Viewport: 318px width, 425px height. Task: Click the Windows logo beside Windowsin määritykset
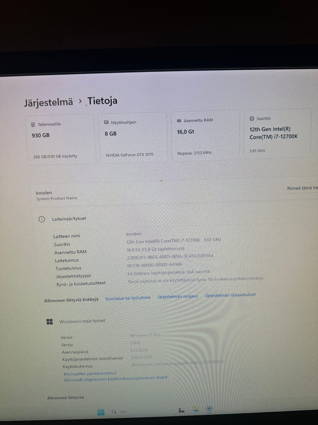(x=50, y=321)
